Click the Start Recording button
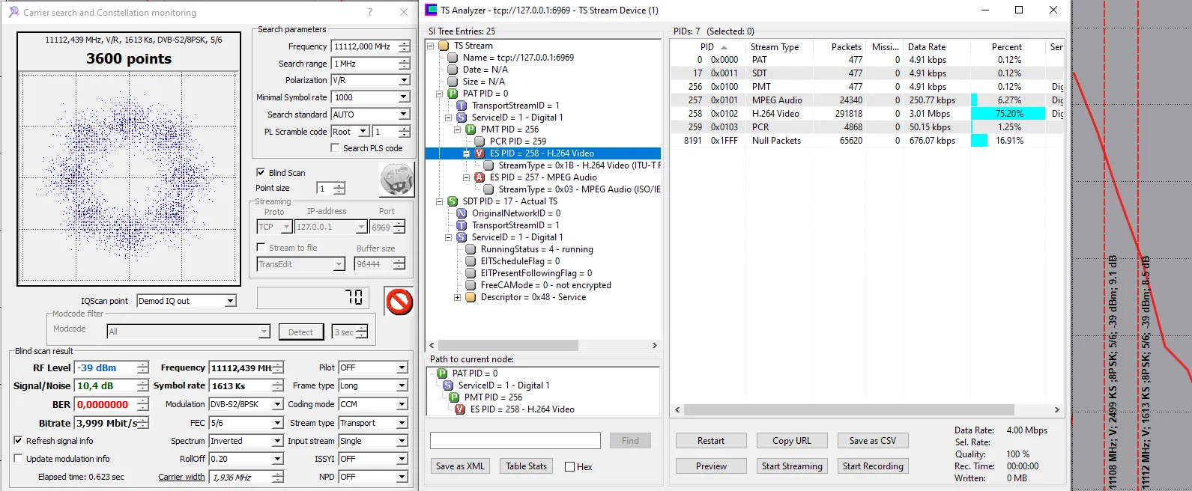 click(x=872, y=466)
